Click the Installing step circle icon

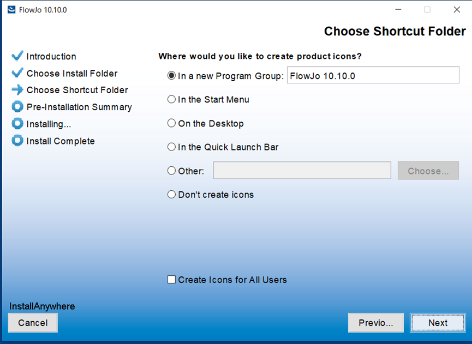[17, 124]
